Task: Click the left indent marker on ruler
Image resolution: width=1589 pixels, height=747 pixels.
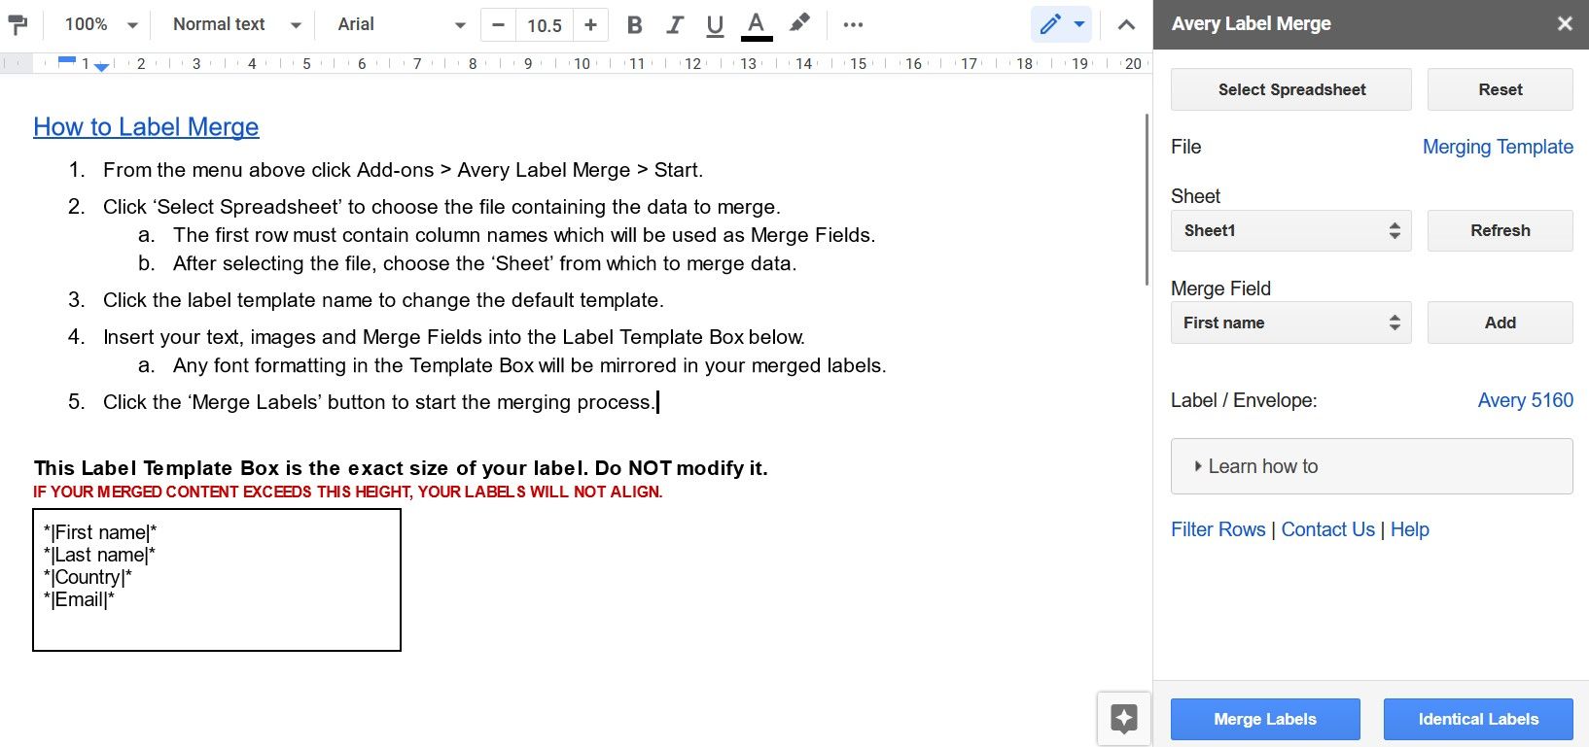Action: [102, 67]
